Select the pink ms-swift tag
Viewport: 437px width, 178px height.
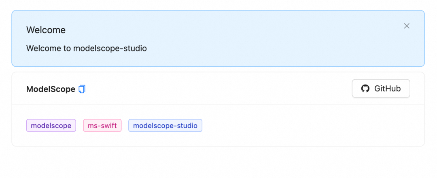coord(102,126)
